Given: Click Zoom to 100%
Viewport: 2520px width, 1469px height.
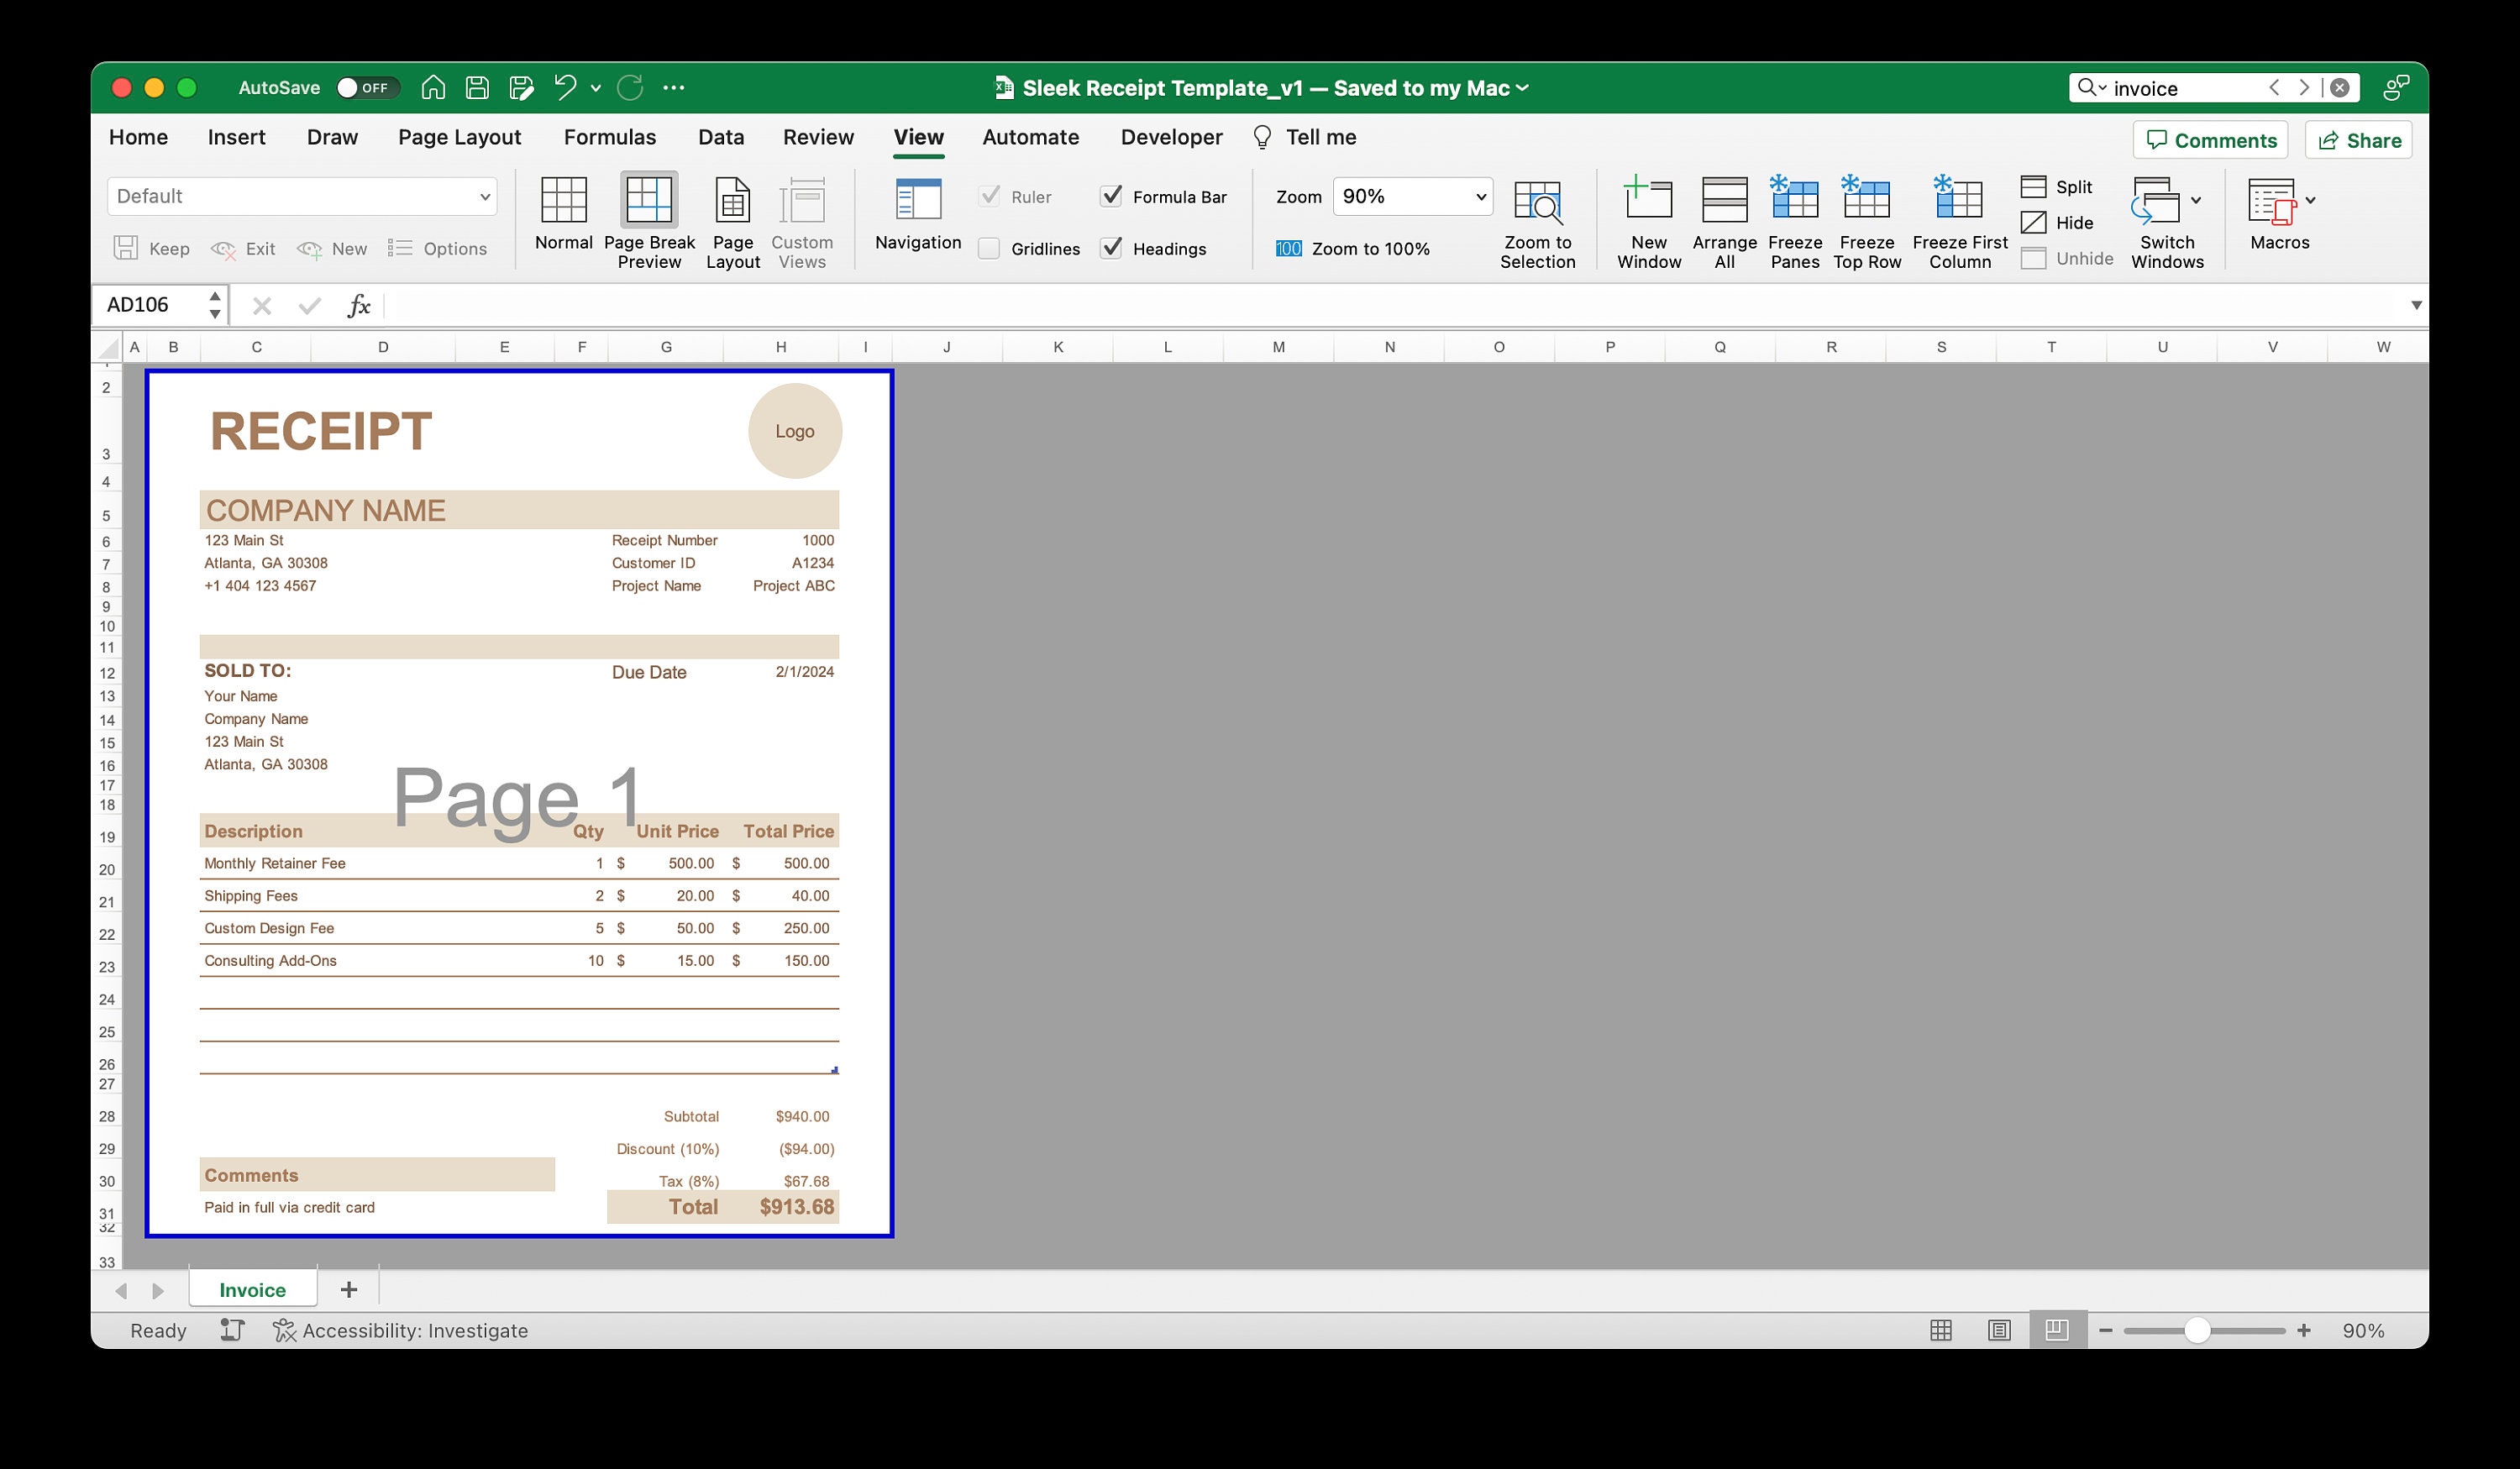Looking at the screenshot, I should pyautogui.click(x=1357, y=248).
